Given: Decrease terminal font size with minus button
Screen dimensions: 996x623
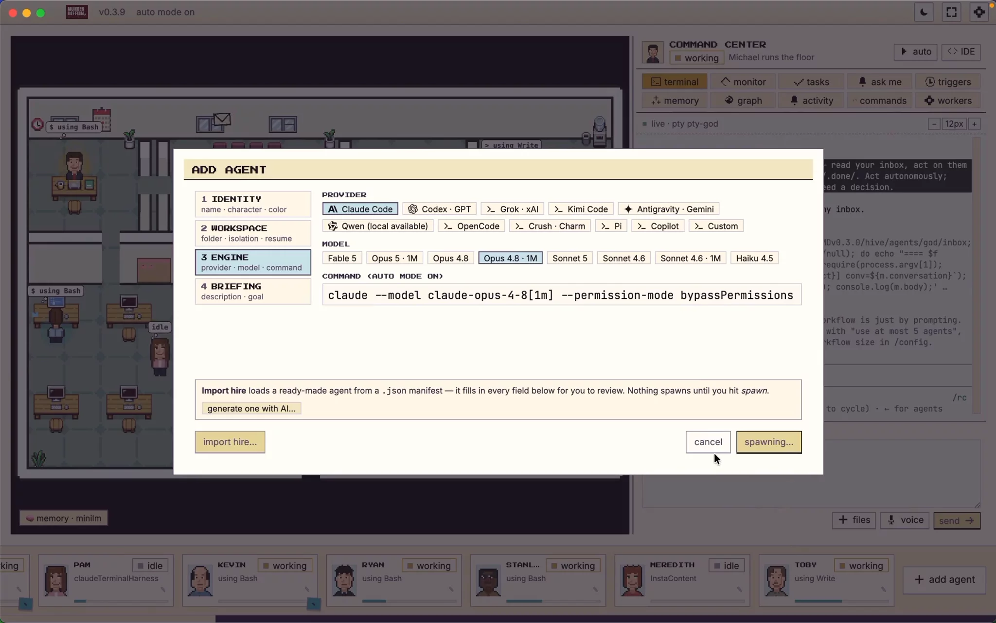Looking at the screenshot, I should pos(934,124).
